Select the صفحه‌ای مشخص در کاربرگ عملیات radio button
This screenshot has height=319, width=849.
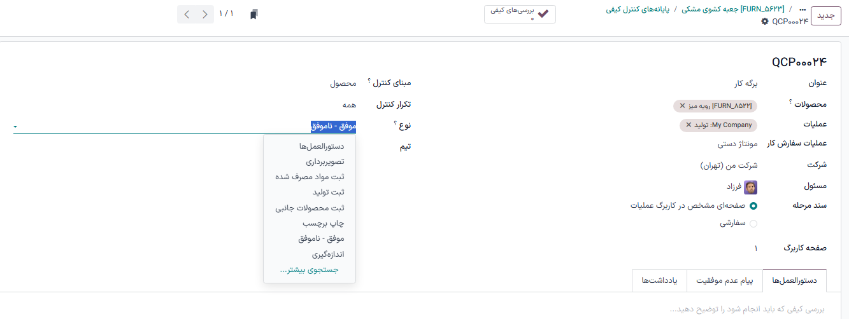(x=753, y=206)
